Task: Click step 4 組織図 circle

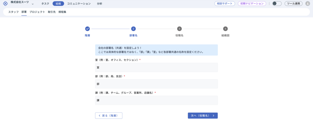Action: pyautogui.click(x=225, y=29)
